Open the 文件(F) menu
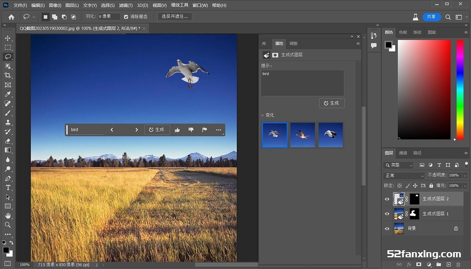This screenshot has width=471, height=269. click(20, 5)
